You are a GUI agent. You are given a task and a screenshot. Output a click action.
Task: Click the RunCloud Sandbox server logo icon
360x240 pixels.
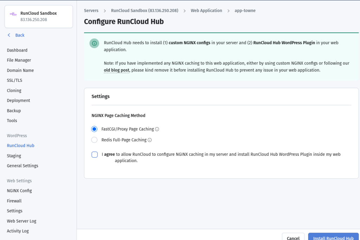pos(13,14)
